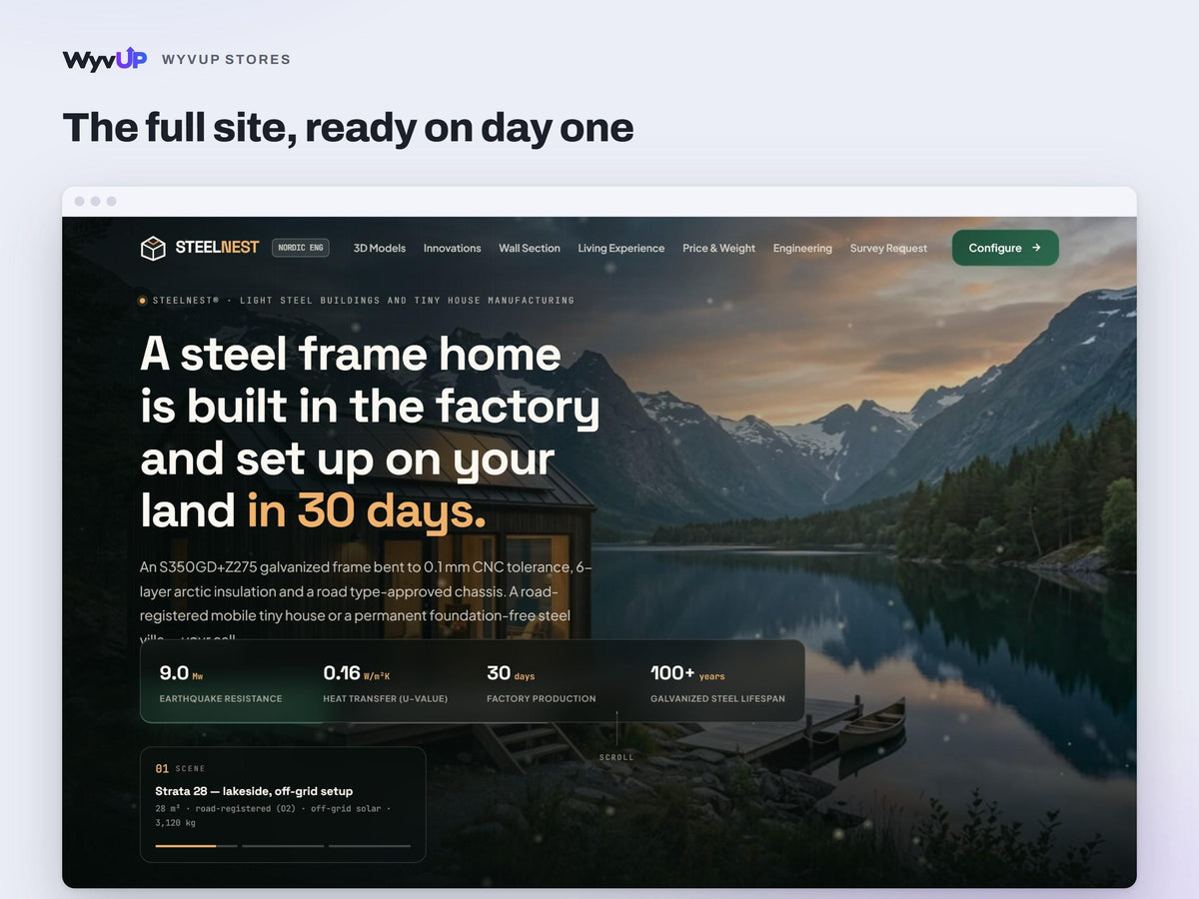The width and height of the screenshot is (1199, 899).
Task: Select third scene progress bar segment
Action: click(x=370, y=846)
